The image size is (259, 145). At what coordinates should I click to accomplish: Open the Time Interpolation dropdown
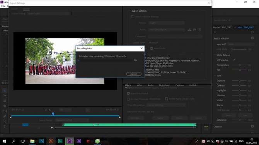click(x=166, y=105)
